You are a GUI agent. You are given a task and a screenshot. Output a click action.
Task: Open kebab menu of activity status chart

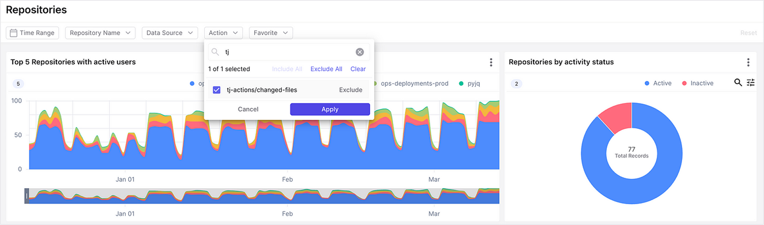coord(748,62)
